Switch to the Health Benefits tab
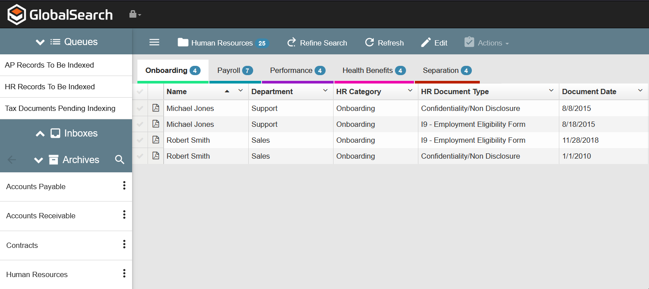The height and width of the screenshot is (289, 649). coord(373,71)
